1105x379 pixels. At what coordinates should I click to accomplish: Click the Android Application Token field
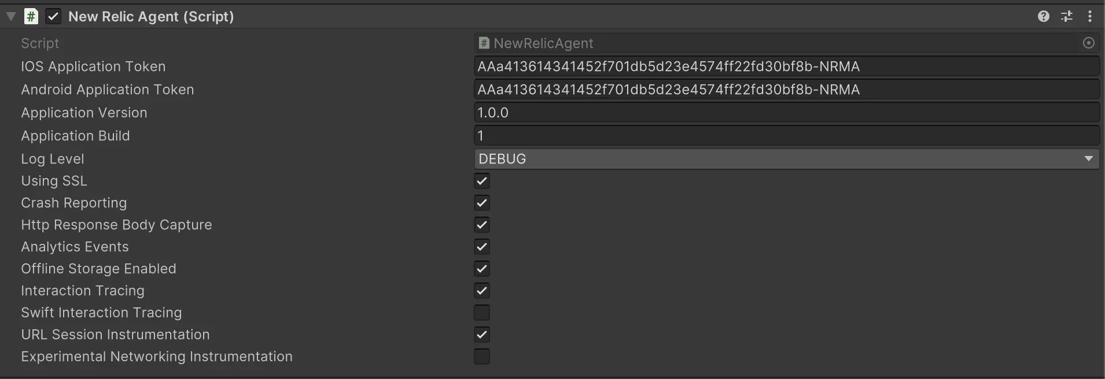pos(786,90)
